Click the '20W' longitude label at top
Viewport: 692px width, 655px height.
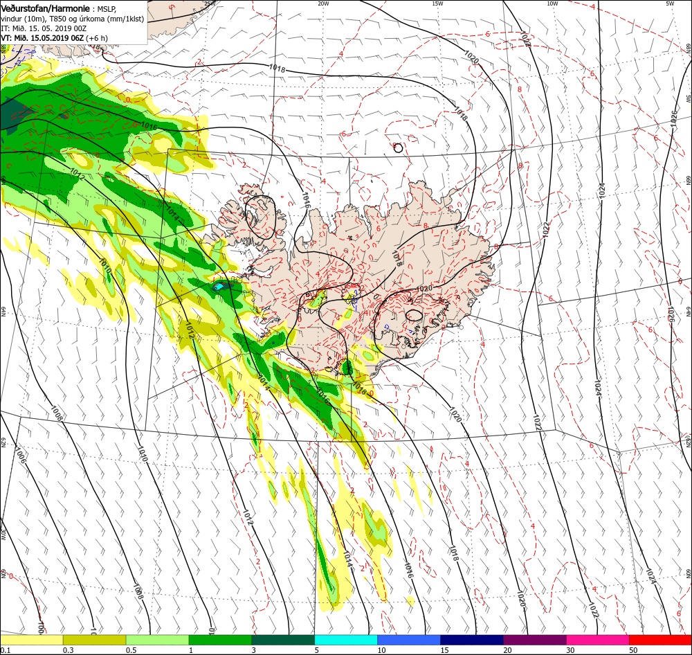[323, 3]
